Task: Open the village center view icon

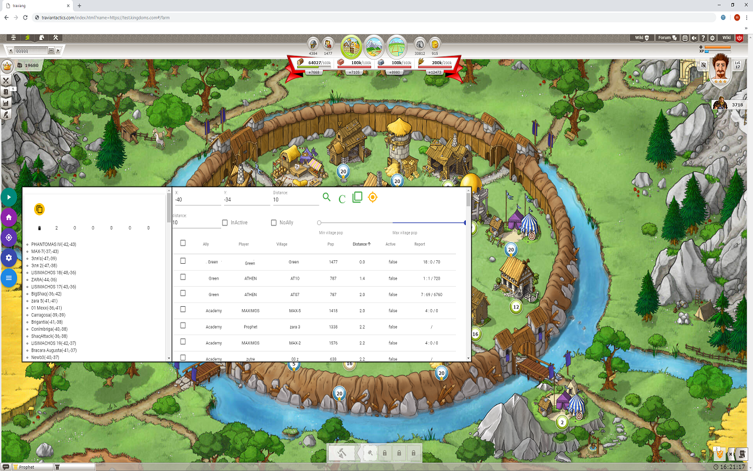Action: point(352,46)
